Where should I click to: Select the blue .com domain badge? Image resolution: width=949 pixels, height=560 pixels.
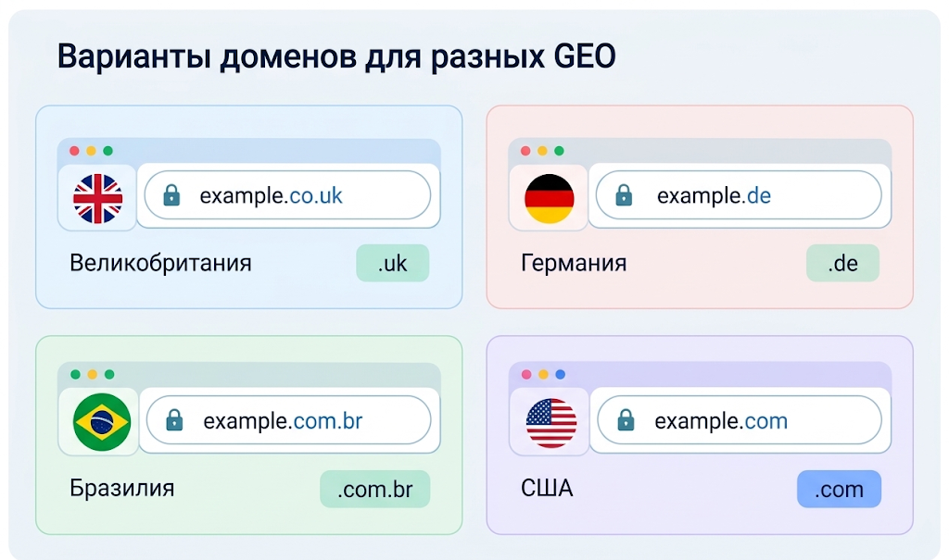(839, 489)
